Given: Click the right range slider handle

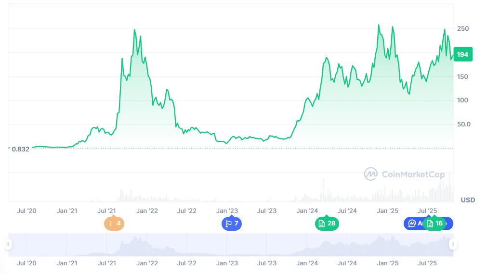Looking at the screenshot, I should pos(452,245).
